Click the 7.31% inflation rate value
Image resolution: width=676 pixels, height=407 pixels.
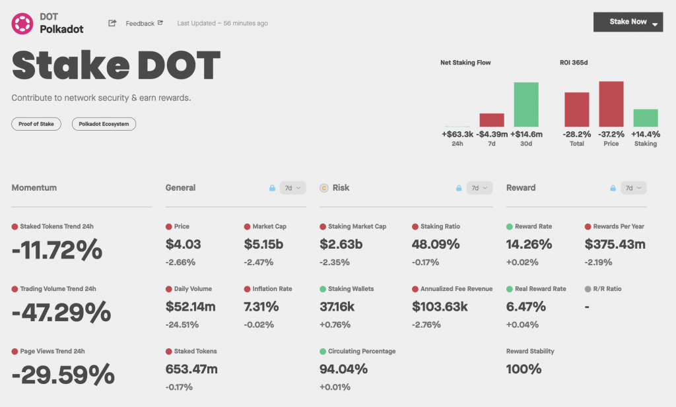261,307
